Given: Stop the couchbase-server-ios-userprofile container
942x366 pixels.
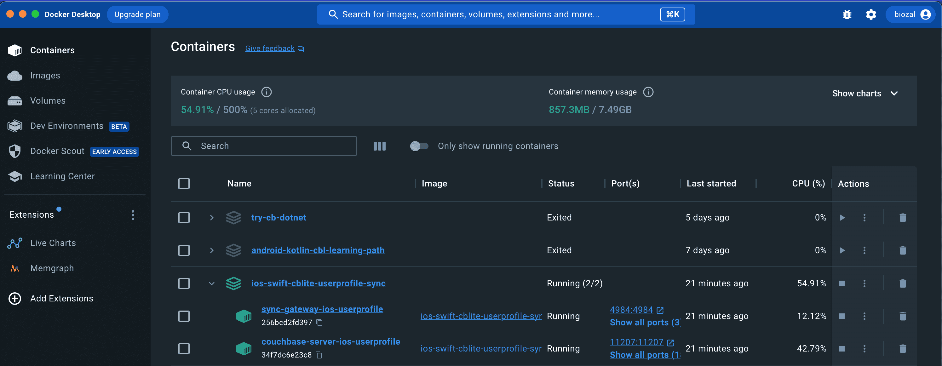Looking at the screenshot, I should [x=842, y=348].
